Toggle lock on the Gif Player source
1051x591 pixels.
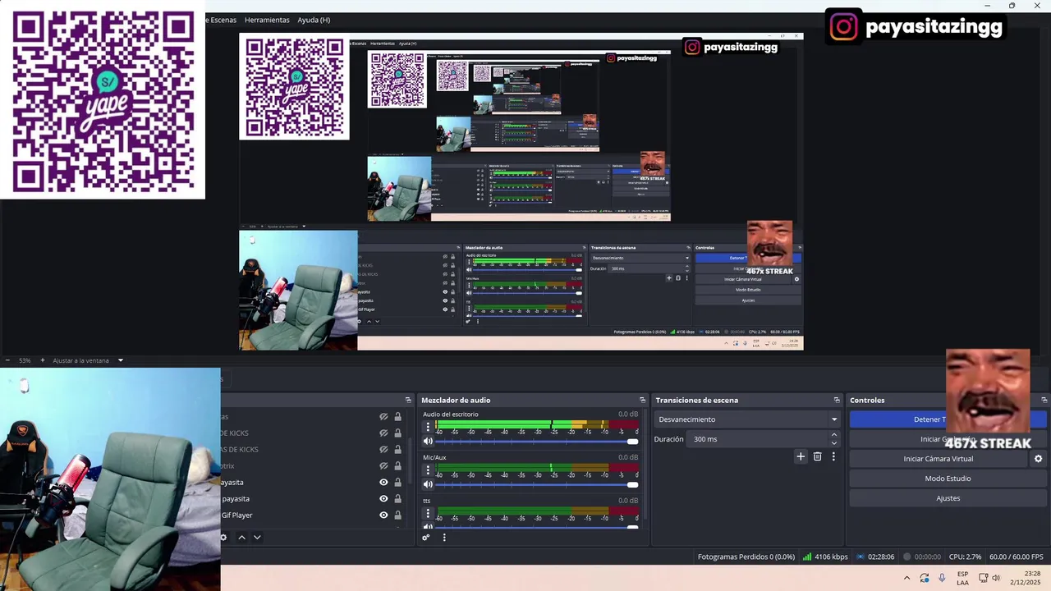tap(397, 515)
